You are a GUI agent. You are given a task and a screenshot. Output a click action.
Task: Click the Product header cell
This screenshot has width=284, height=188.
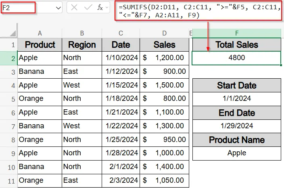pos(40,45)
